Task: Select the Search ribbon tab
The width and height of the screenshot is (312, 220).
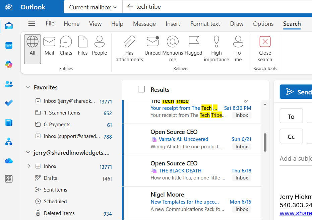Action: click(292, 24)
